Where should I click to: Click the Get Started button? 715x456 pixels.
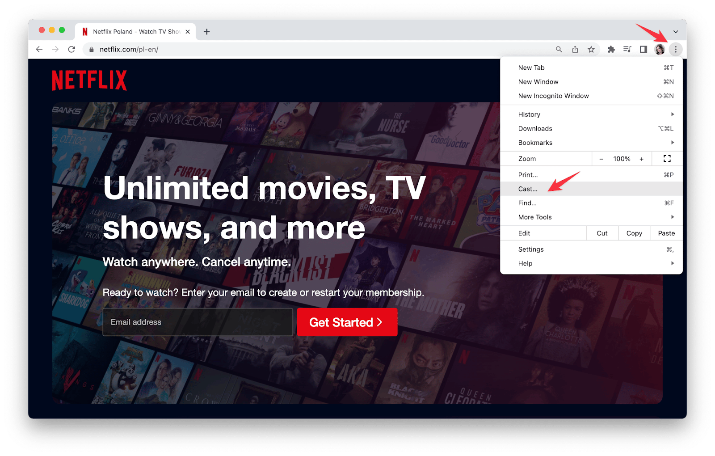pos(347,322)
